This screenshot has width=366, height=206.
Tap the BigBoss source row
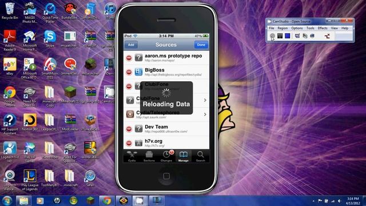[x=166, y=72]
